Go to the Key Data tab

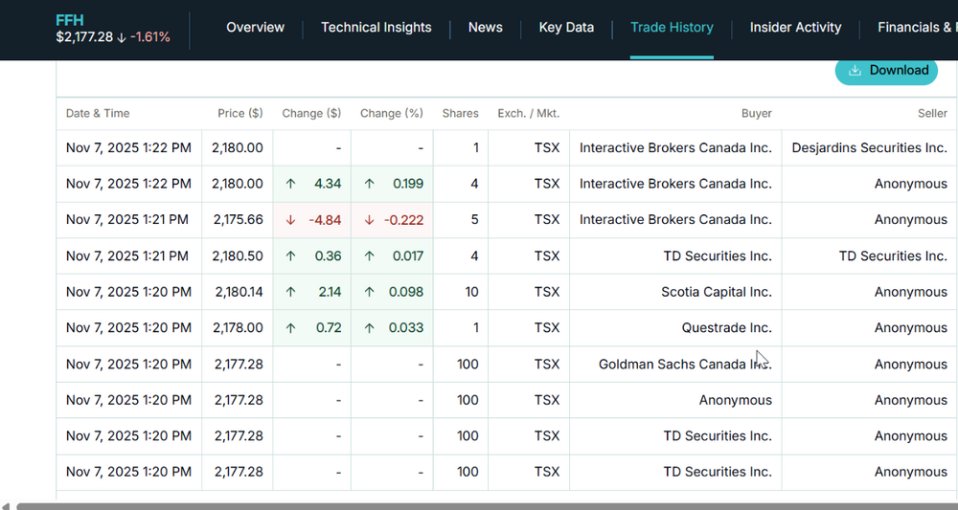tap(566, 28)
